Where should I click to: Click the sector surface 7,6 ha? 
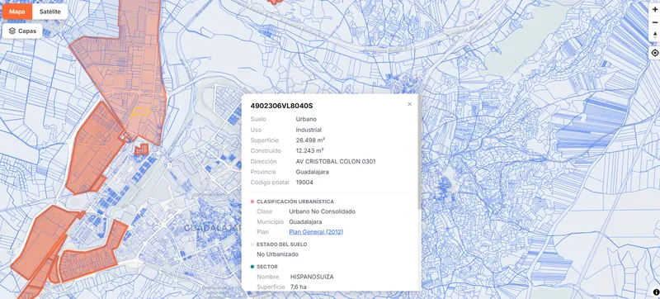coord(299,287)
